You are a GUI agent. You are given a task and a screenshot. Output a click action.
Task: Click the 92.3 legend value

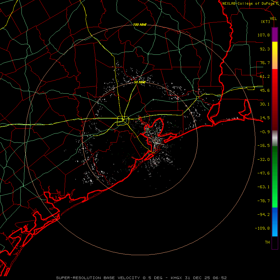[265, 49]
